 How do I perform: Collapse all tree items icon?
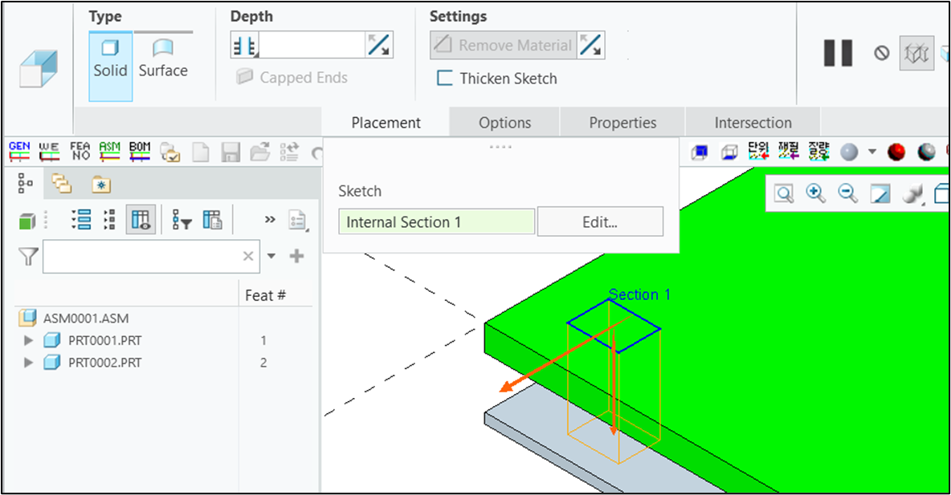(110, 219)
